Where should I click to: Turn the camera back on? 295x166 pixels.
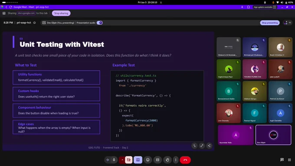[x=129, y=160]
